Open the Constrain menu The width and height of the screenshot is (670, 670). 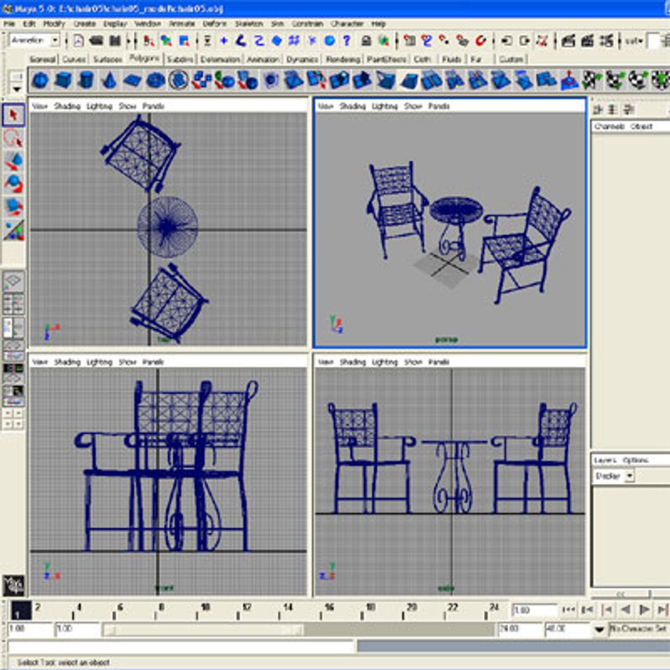(x=307, y=24)
